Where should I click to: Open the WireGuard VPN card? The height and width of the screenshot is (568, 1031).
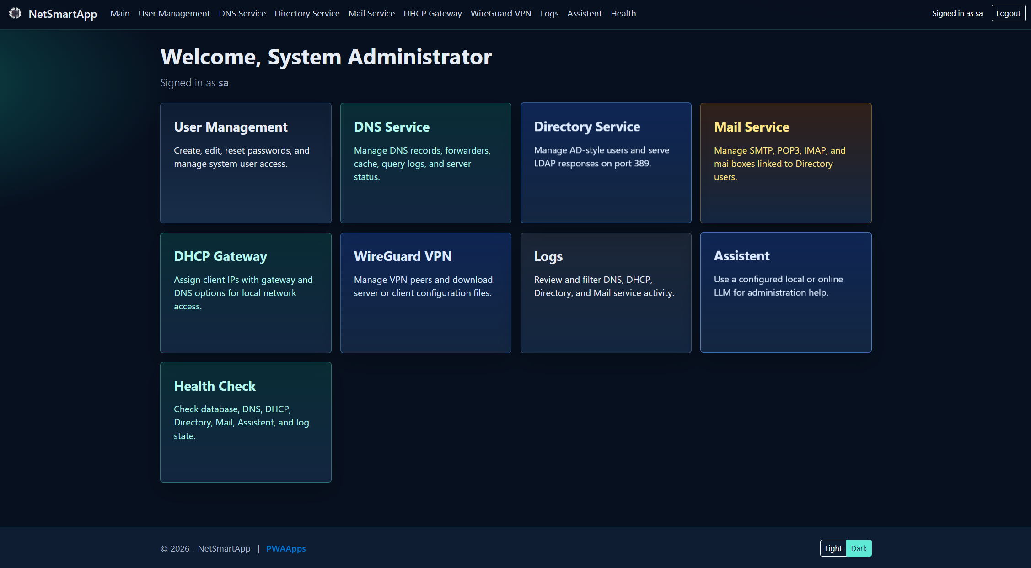coord(426,293)
